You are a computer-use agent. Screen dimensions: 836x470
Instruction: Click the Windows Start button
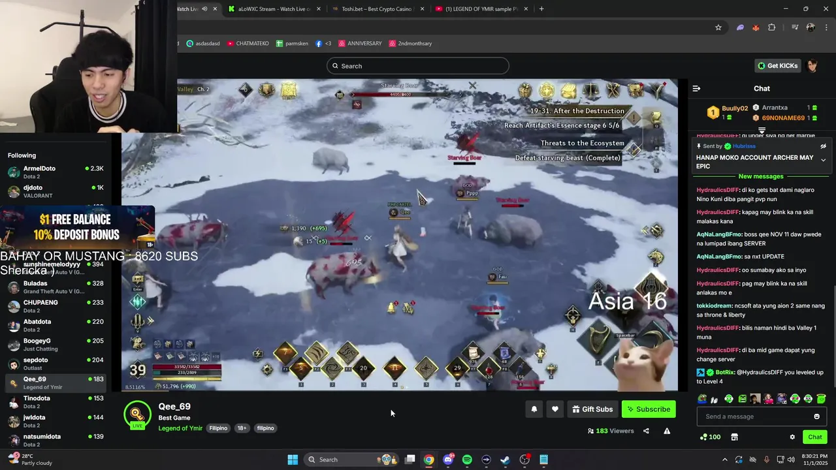point(293,460)
